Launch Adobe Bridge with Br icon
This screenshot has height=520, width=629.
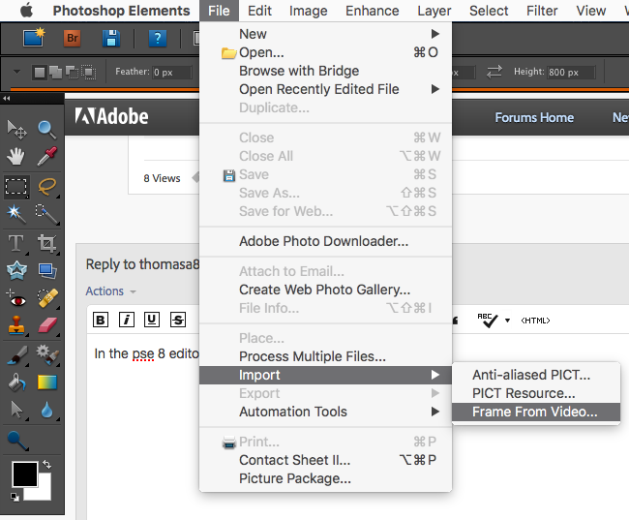(x=73, y=38)
